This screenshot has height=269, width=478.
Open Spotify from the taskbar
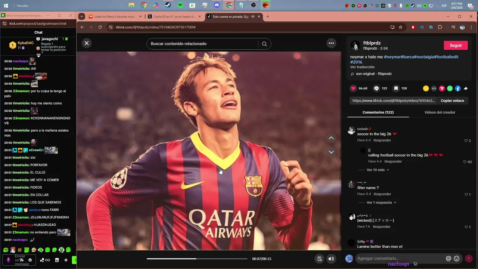click(x=180, y=5)
